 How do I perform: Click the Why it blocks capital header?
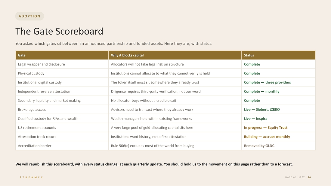pyautogui.click(x=175, y=55)
